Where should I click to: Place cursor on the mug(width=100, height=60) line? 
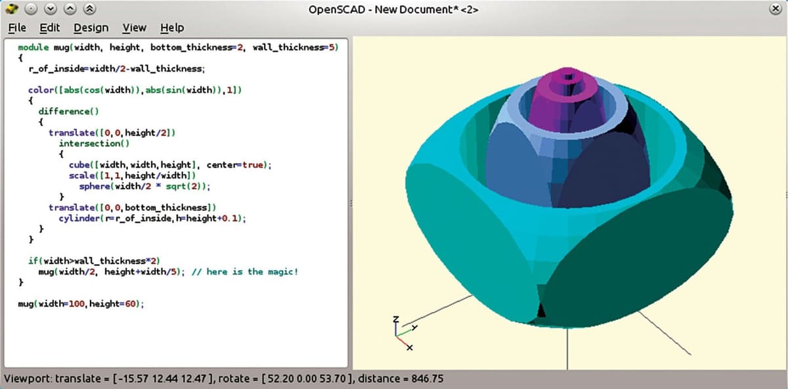coord(79,303)
